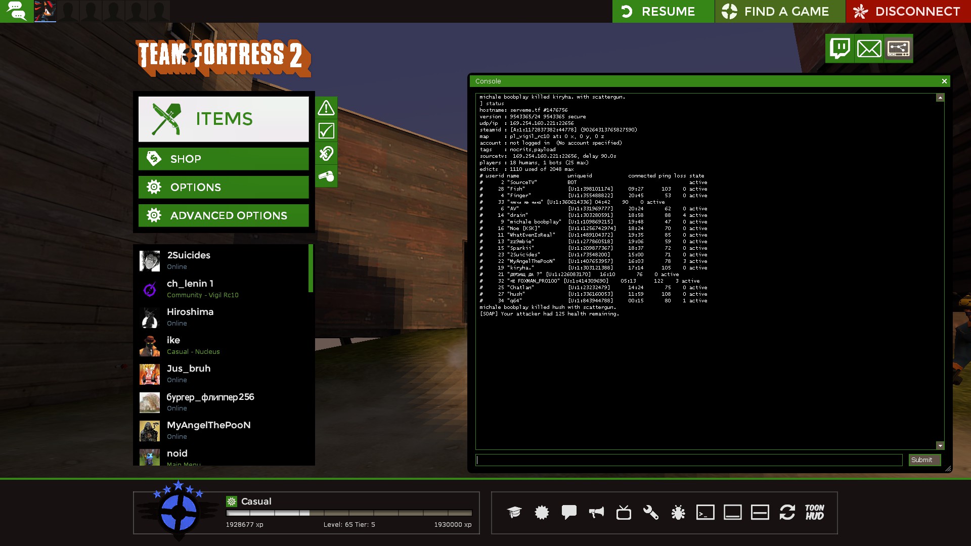The width and height of the screenshot is (971, 546).
Task: Click the Casual rank badge emblem
Action: (178, 511)
